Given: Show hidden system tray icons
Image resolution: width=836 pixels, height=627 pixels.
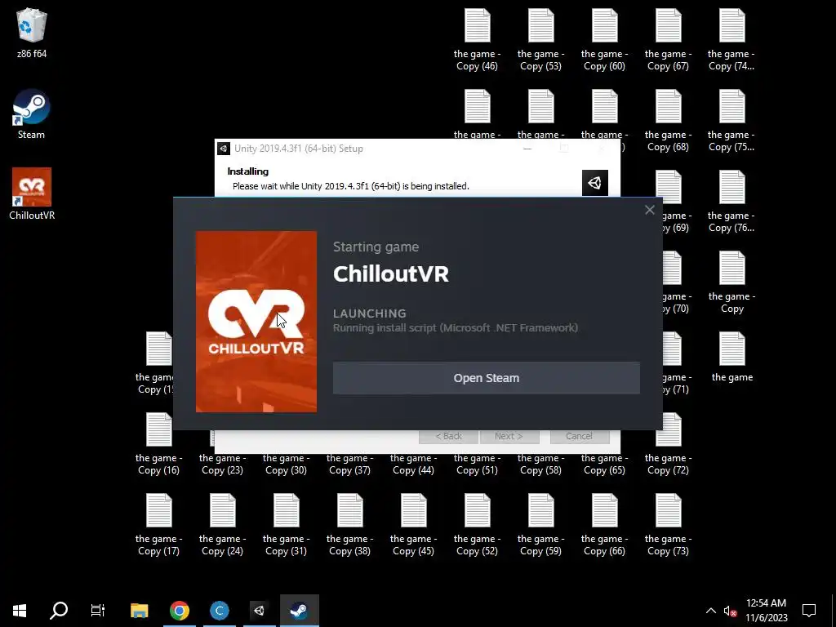Looking at the screenshot, I should tap(711, 611).
